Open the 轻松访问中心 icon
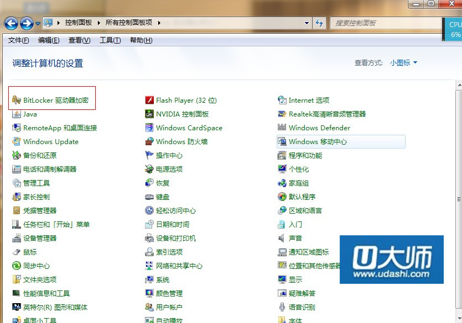 tap(149, 211)
